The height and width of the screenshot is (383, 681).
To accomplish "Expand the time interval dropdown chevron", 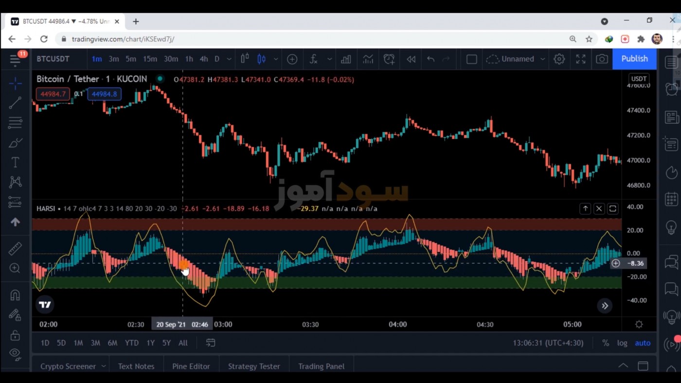I will click(229, 59).
